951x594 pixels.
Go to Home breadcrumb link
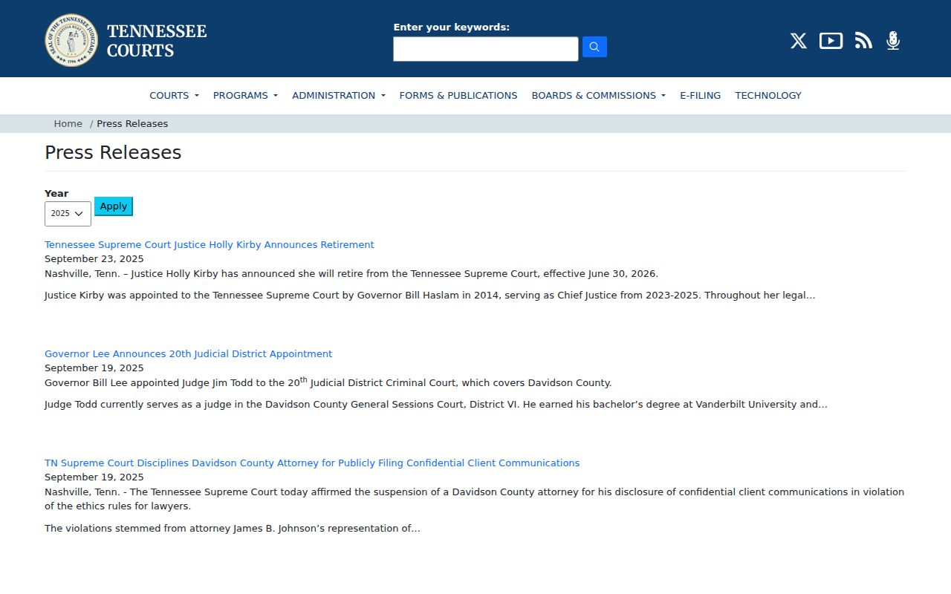coord(68,124)
